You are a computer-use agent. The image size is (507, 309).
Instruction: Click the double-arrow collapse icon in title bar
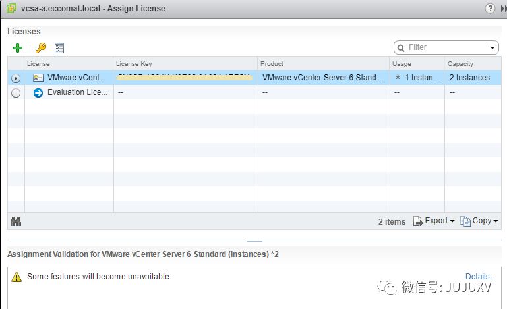(504, 9)
